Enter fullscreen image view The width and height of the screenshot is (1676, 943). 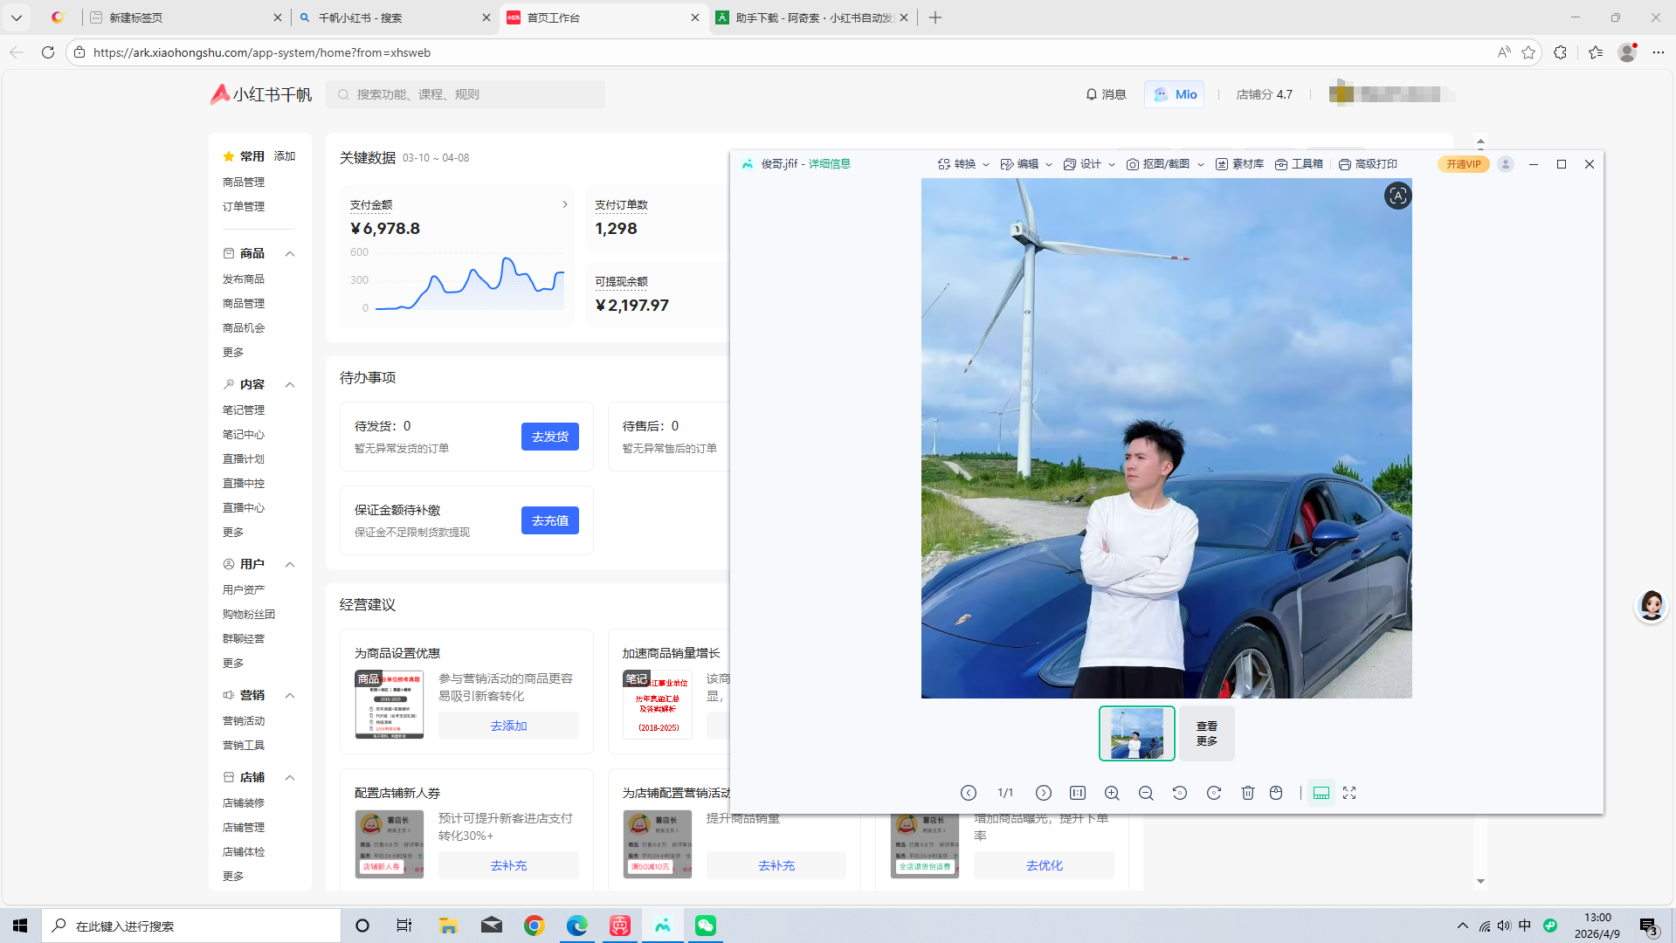(x=1349, y=793)
